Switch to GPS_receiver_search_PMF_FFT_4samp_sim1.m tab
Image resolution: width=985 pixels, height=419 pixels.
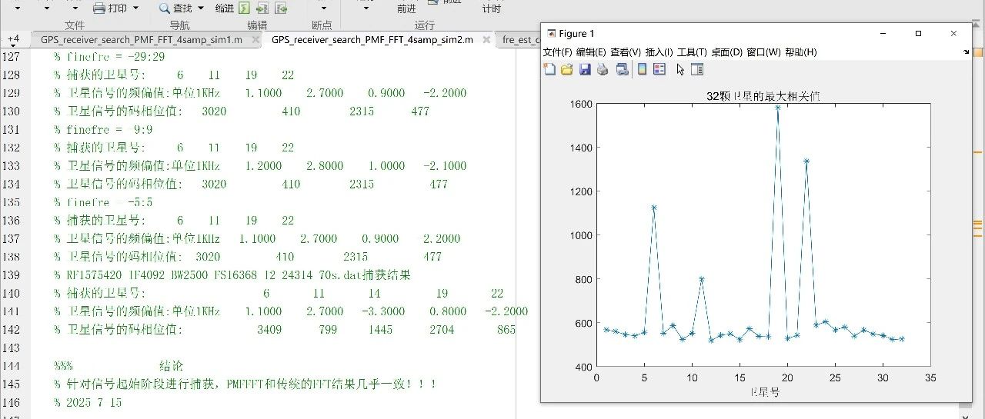click(141, 40)
